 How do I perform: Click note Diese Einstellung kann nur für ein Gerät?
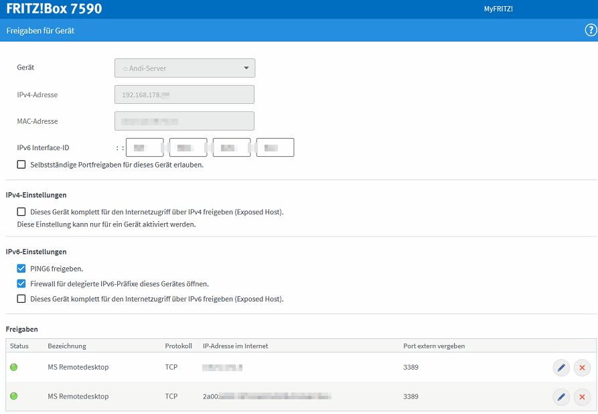coord(106,224)
